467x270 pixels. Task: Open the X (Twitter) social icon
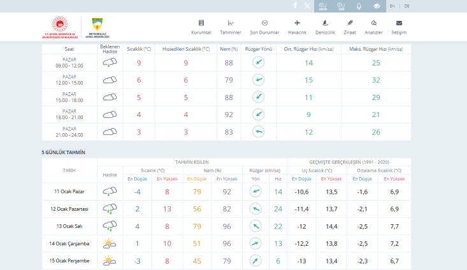[308, 6]
